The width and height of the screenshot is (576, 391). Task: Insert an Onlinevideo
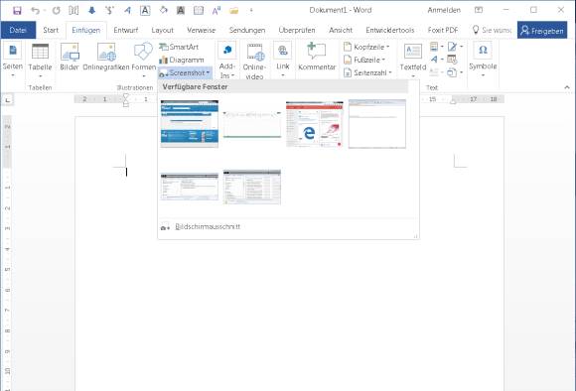[x=254, y=61]
